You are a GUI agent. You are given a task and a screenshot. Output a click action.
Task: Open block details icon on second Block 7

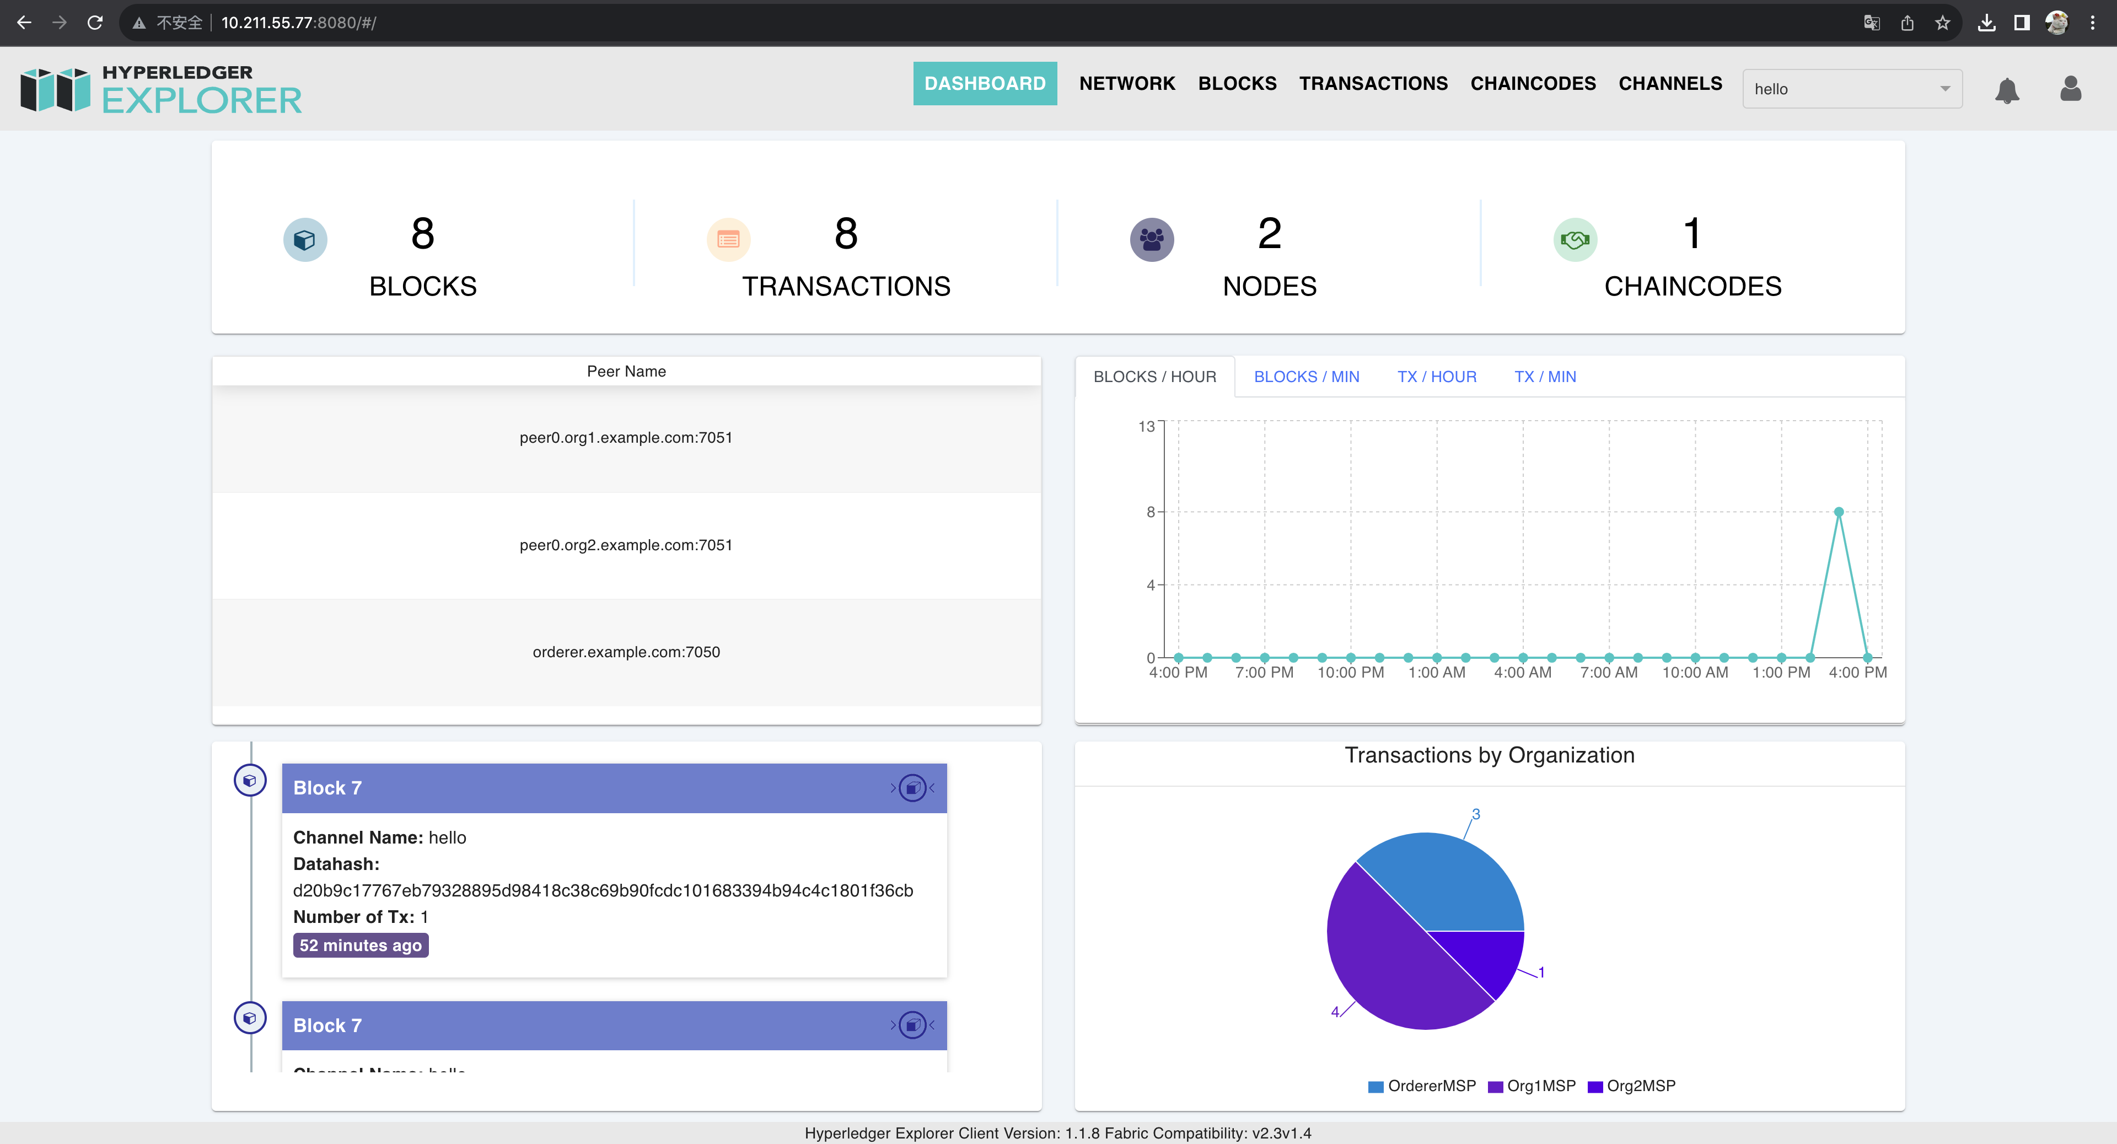click(912, 1025)
